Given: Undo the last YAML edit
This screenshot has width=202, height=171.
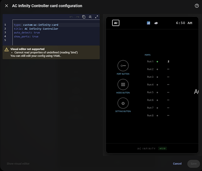Looking at the screenshot, I should click(71, 17).
